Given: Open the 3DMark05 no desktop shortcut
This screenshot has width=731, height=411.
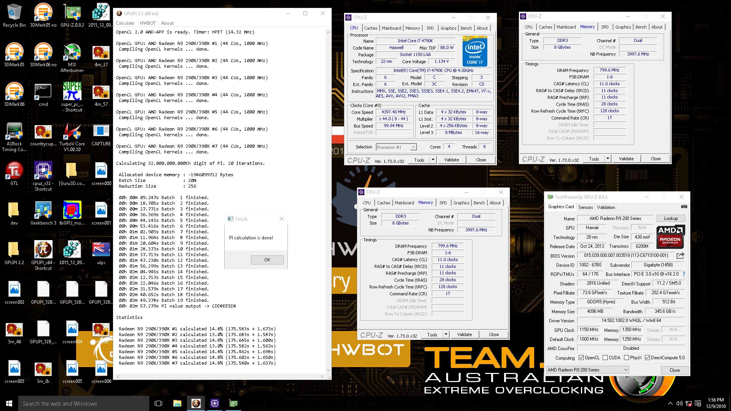Looking at the screenshot, I should coord(43,15).
